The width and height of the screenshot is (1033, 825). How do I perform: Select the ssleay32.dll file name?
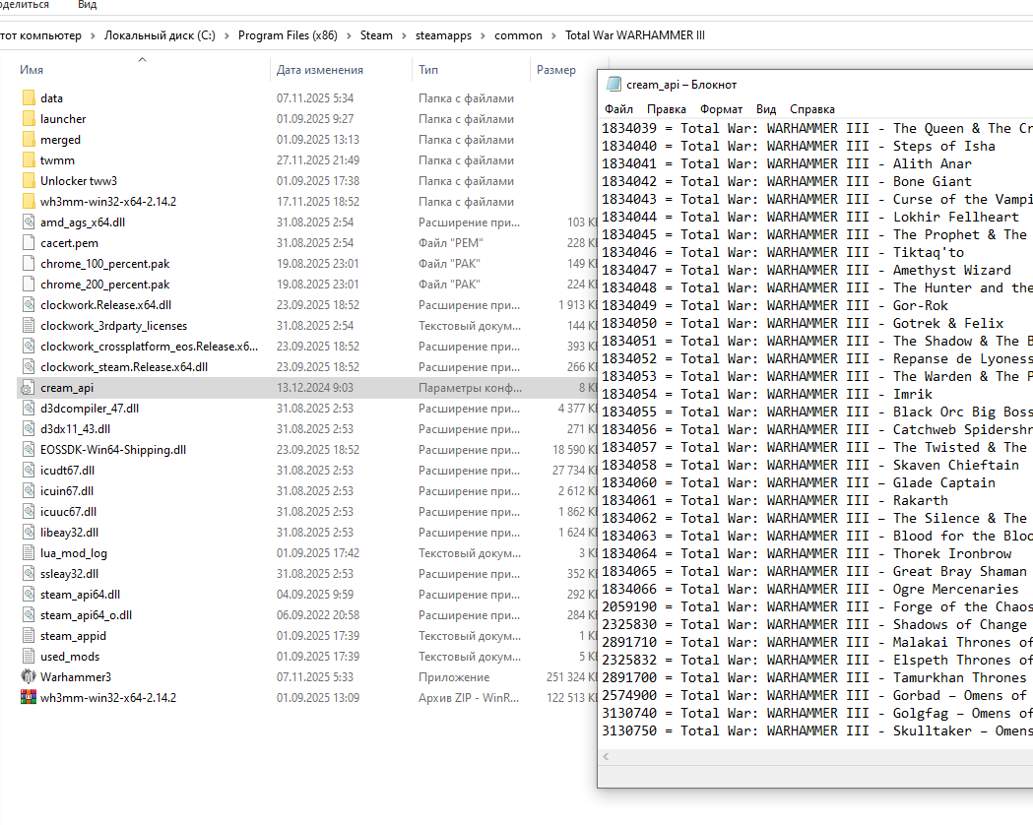click(x=69, y=574)
